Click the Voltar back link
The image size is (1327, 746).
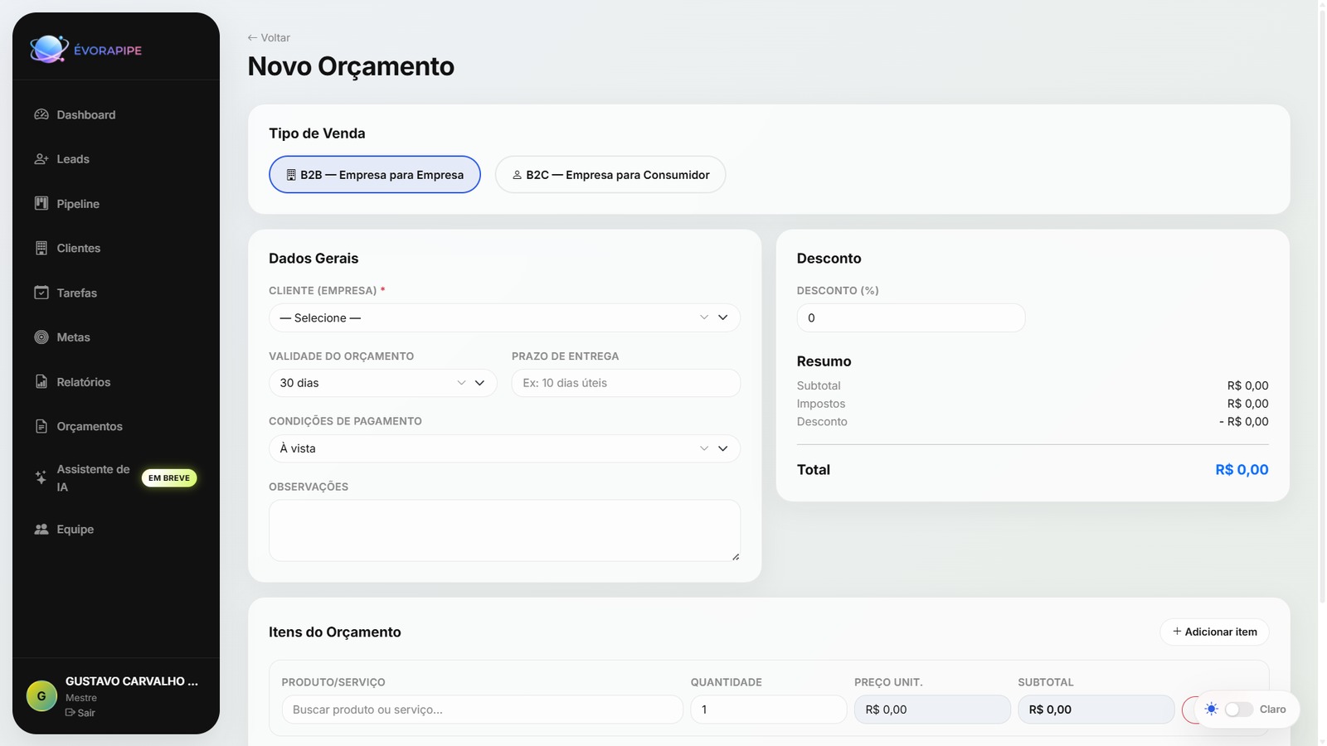pyautogui.click(x=269, y=37)
